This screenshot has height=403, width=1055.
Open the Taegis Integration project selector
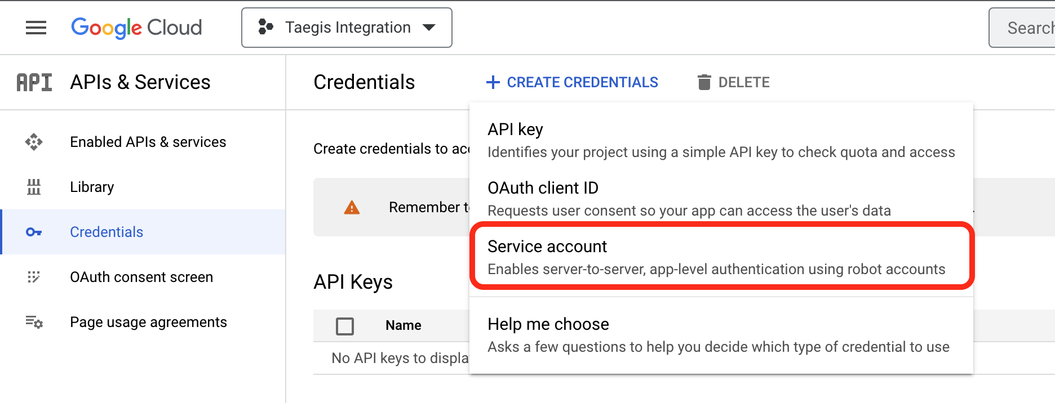(347, 28)
